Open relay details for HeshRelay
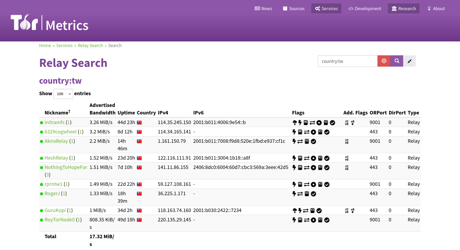 click(56, 158)
